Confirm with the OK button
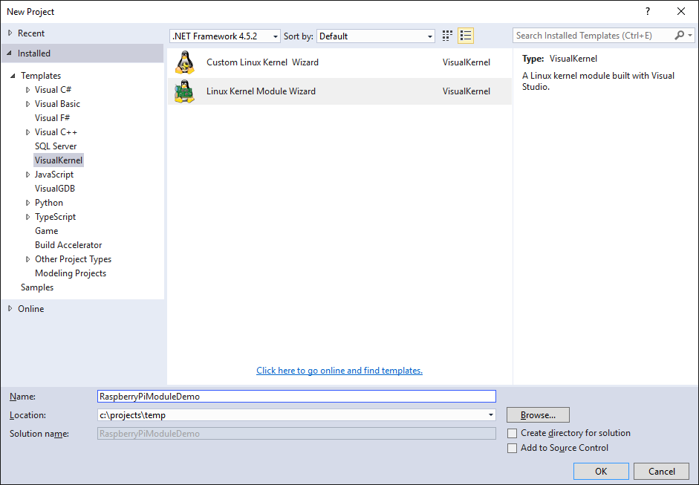Viewport: 699px width, 485px height. pos(601,471)
